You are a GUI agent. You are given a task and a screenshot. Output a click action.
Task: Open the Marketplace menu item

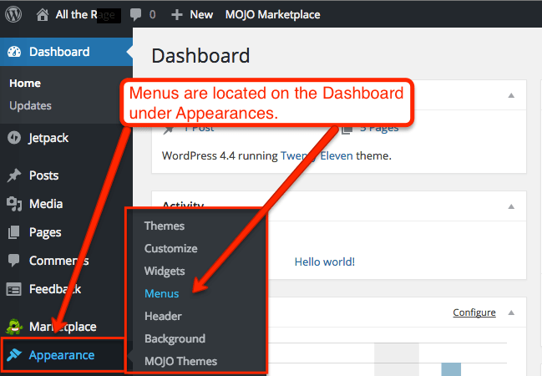[x=63, y=327]
